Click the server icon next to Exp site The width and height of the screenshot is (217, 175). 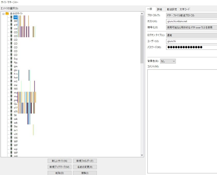coord(11,59)
